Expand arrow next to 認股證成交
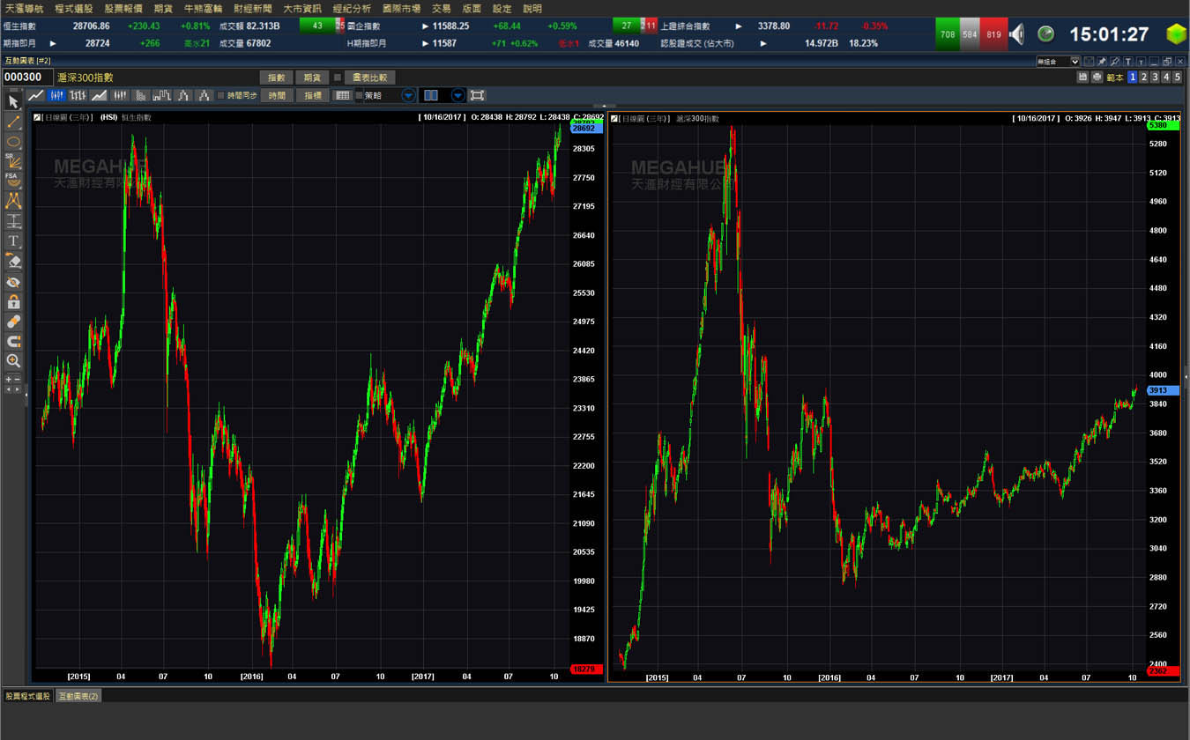 [762, 42]
